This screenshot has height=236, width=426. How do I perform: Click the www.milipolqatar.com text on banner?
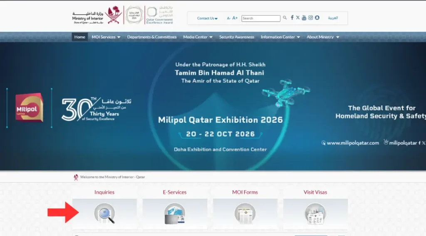353,143
